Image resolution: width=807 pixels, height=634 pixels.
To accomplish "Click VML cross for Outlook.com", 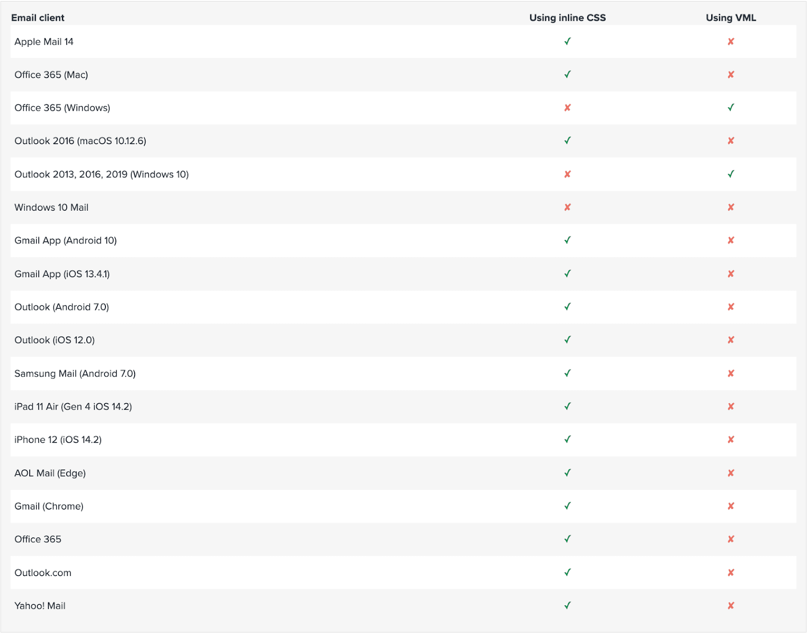I will pyautogui.click(x=731, y=573).
